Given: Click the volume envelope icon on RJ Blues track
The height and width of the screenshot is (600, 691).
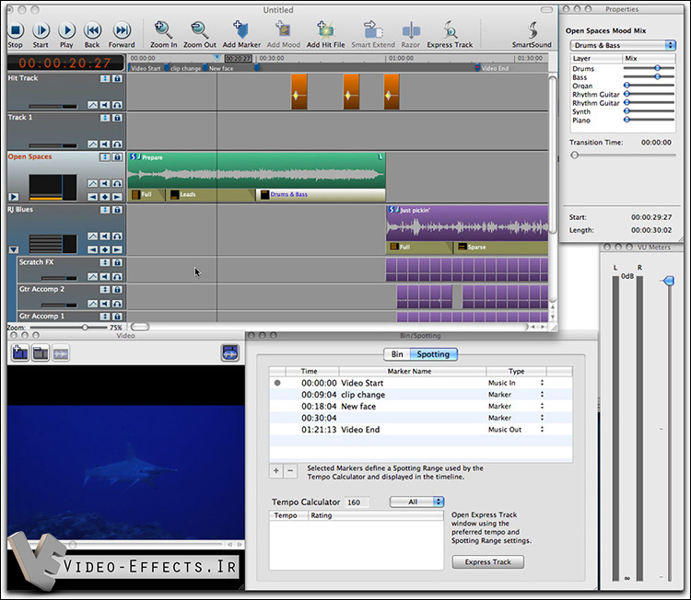Looking at the screenshot, I should [x=92, y=236].
